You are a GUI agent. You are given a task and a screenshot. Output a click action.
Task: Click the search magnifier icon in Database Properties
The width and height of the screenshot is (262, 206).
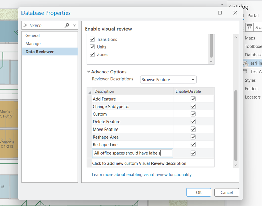point(67,25)
